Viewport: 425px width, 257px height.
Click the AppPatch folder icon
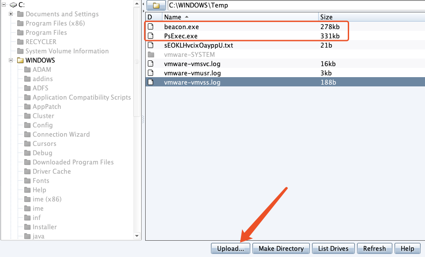(27, 106)
